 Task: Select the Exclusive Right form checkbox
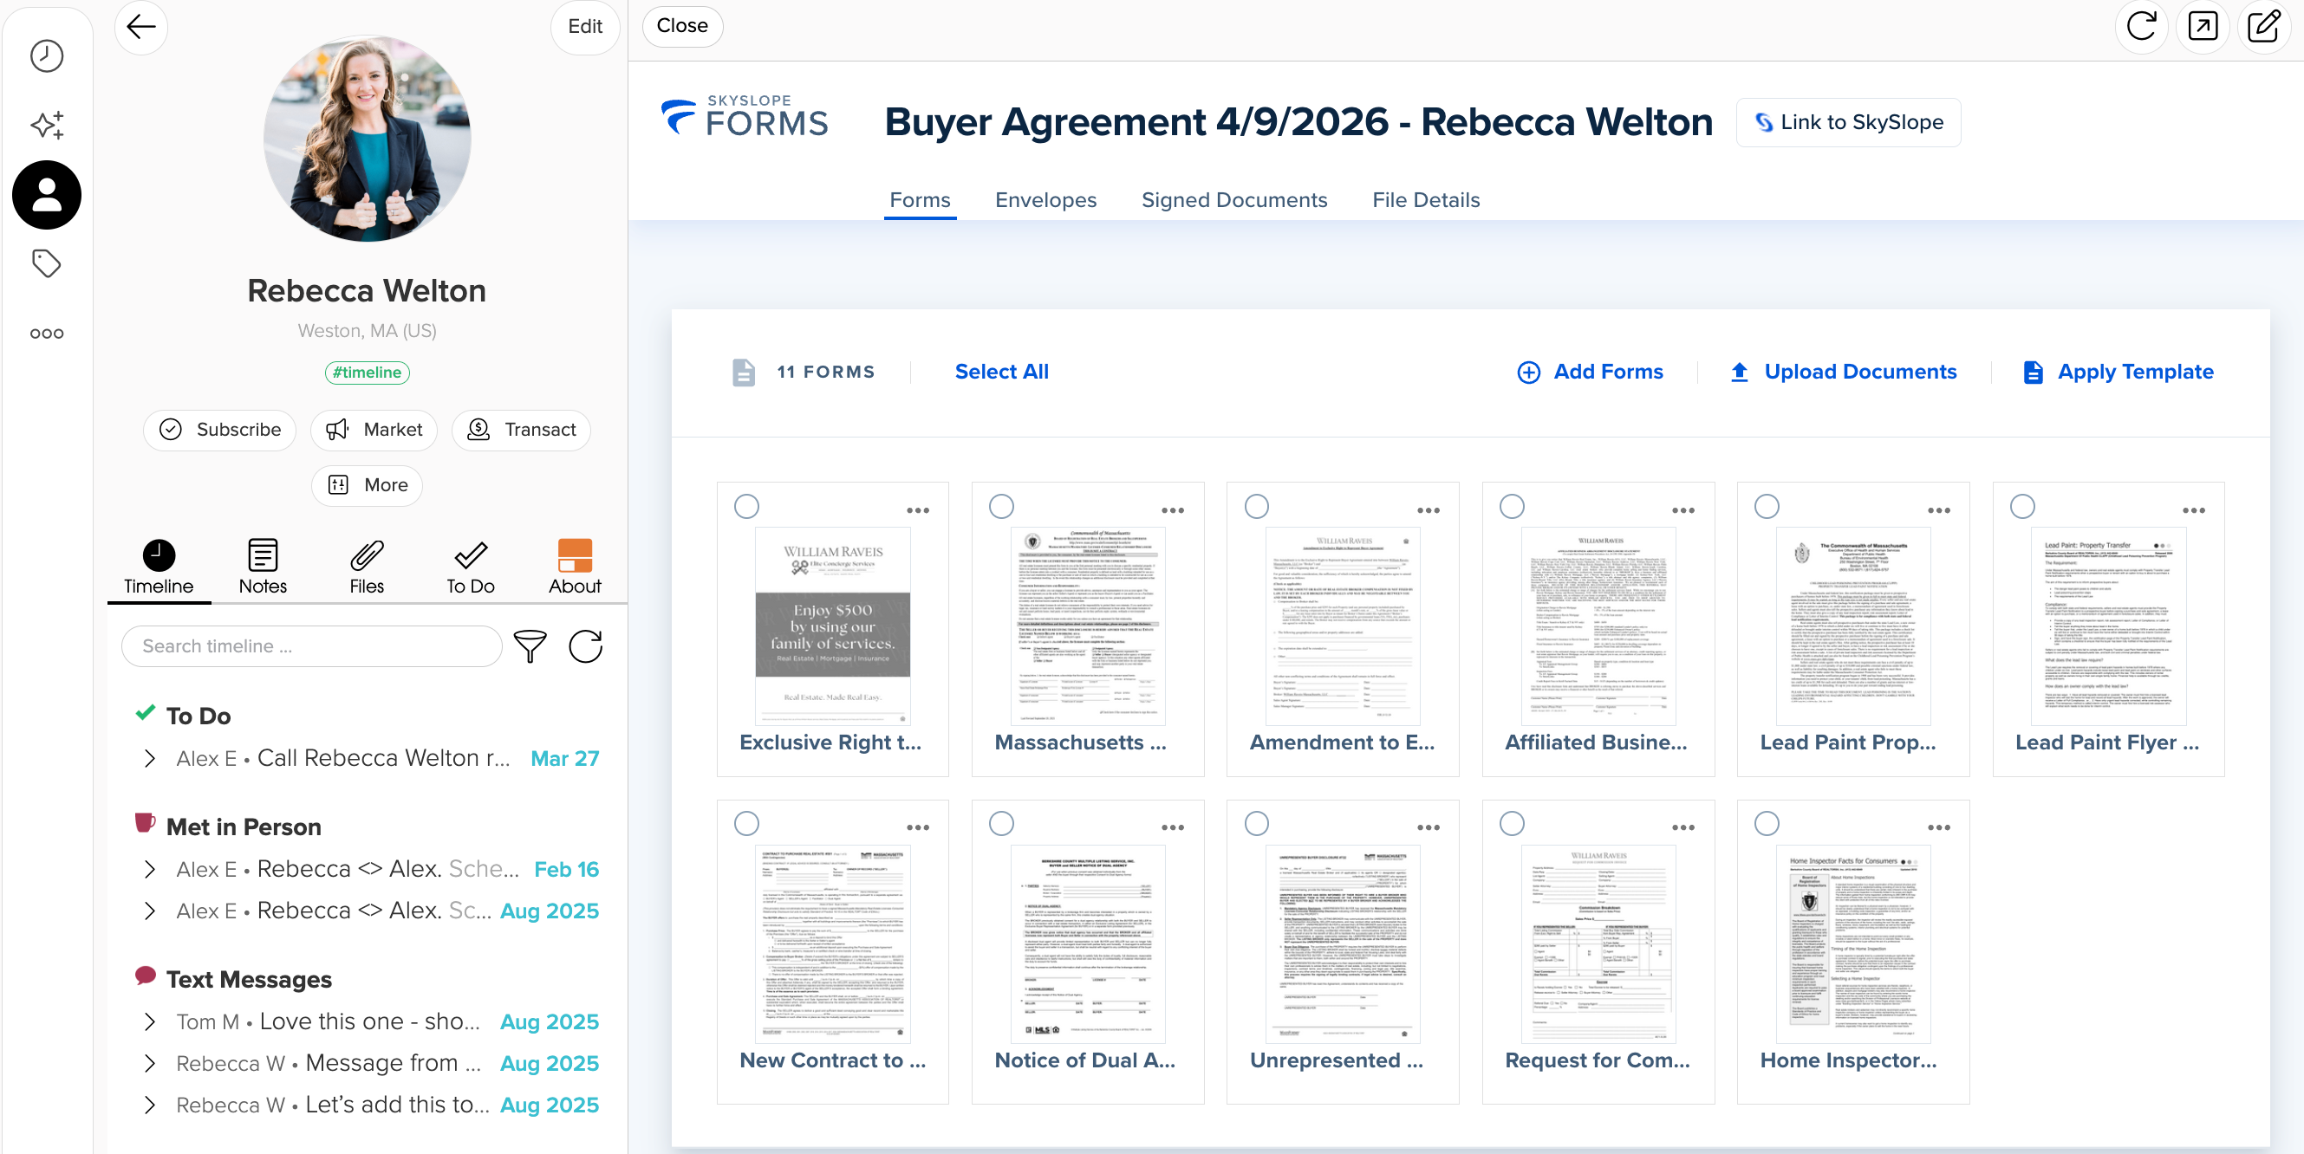point(746,507)
